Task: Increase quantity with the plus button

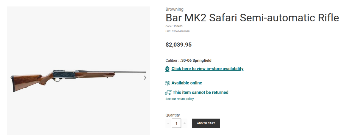Action: click(184, 123)
